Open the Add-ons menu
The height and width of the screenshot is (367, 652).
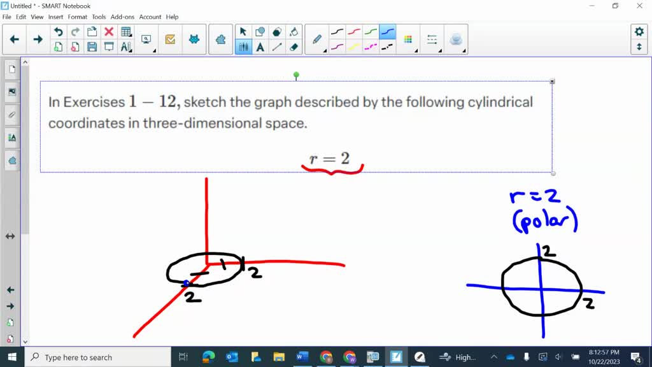tap(122, 17)
